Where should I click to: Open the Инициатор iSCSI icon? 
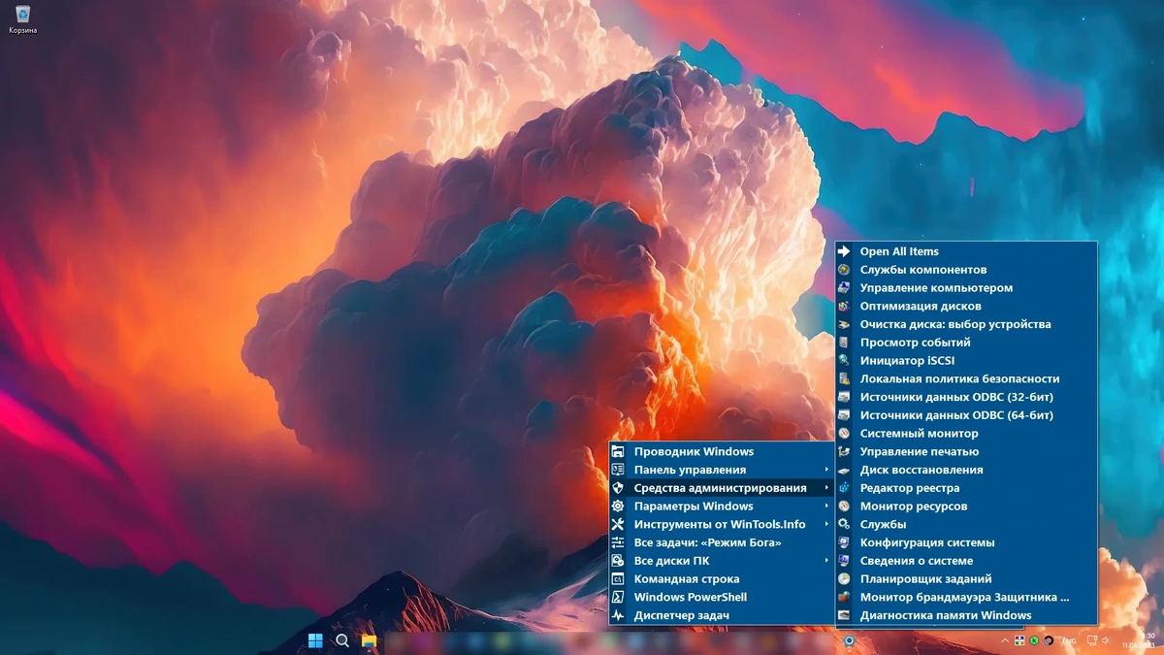[x=844, y=361]
